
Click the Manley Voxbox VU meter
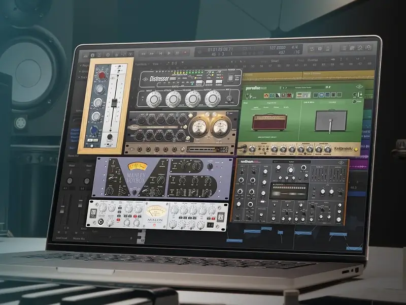(x=137, y=166)
